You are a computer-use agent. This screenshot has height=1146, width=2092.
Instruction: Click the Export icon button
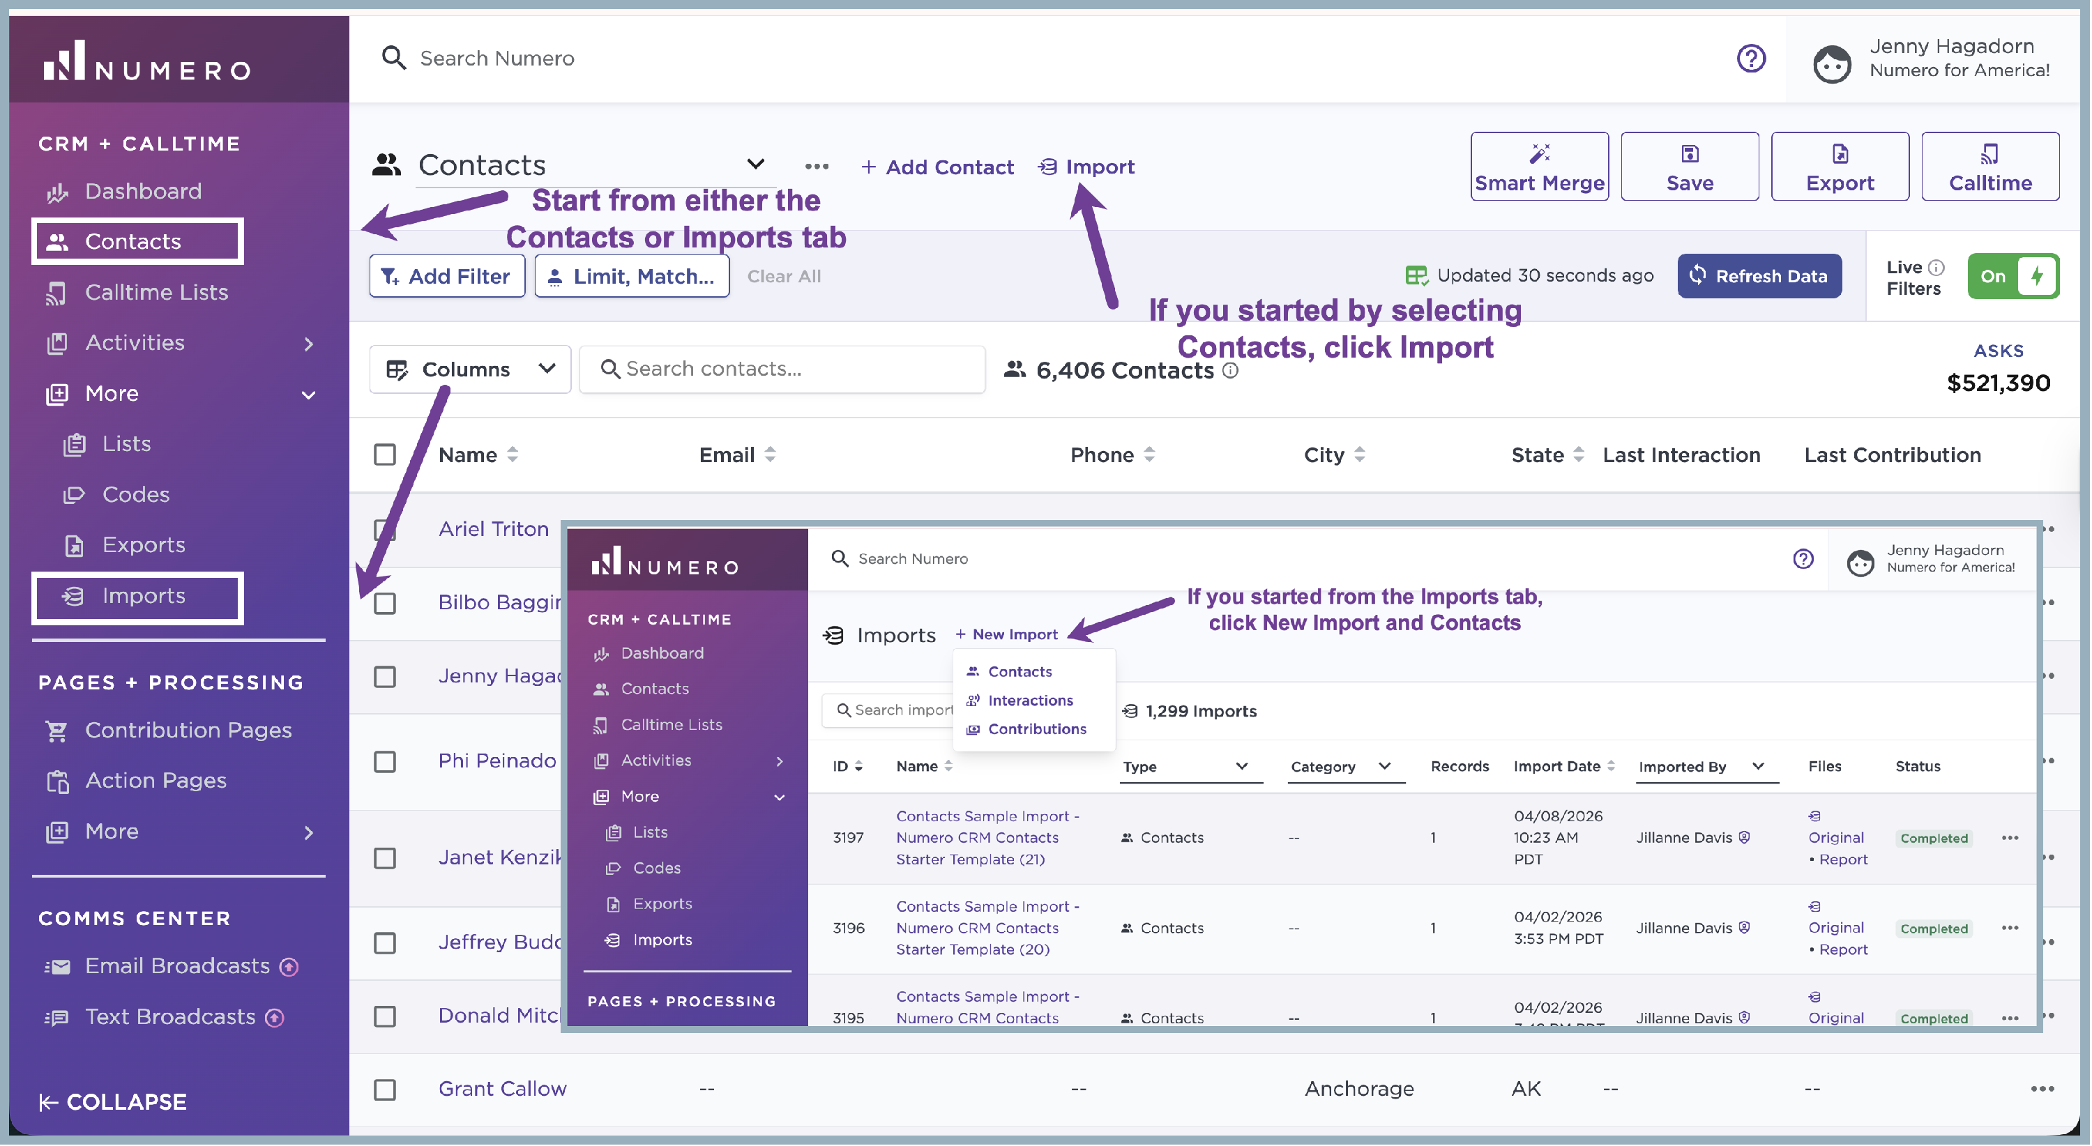tap(1840, 167)
